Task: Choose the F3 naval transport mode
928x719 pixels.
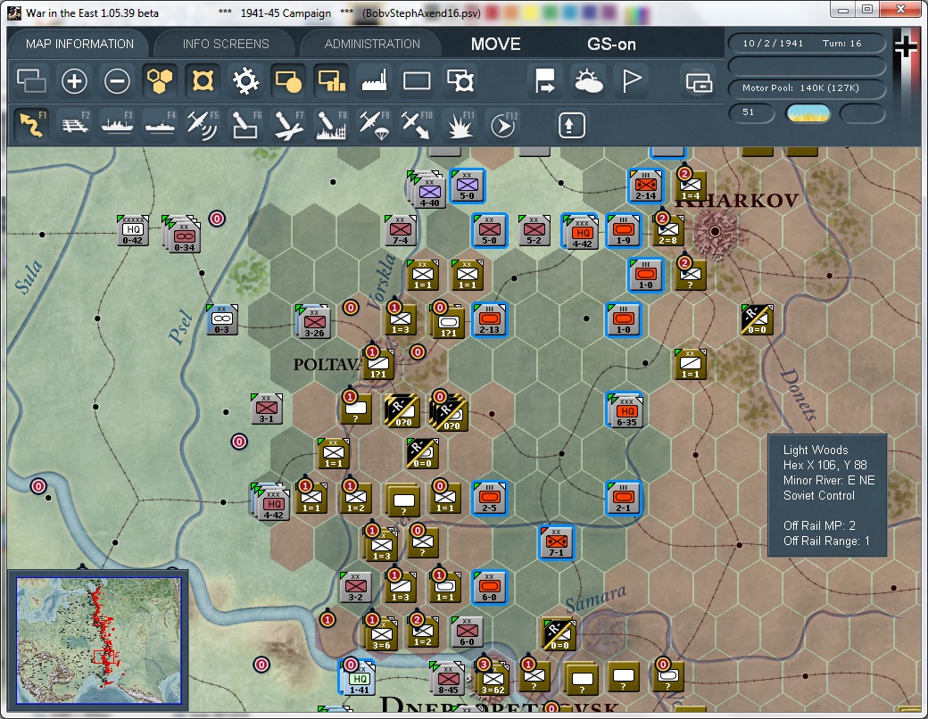Action: point(117,124)
